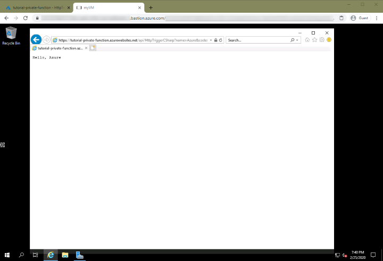Open a new Chrome tab
Viewport: 383px width, 261px height.
click(x=151, y=8)
